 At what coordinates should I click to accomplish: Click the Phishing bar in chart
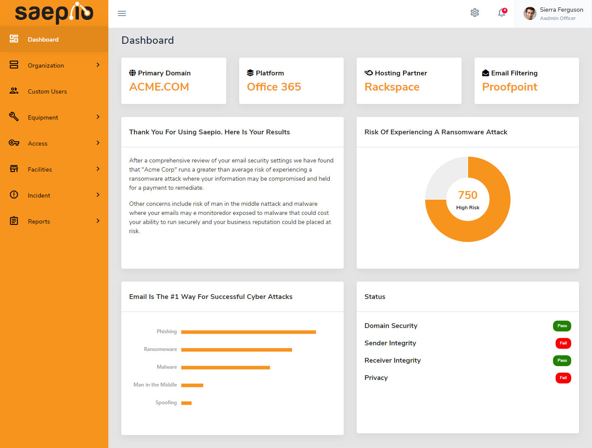pyautogui.click(x=248, y=332)
